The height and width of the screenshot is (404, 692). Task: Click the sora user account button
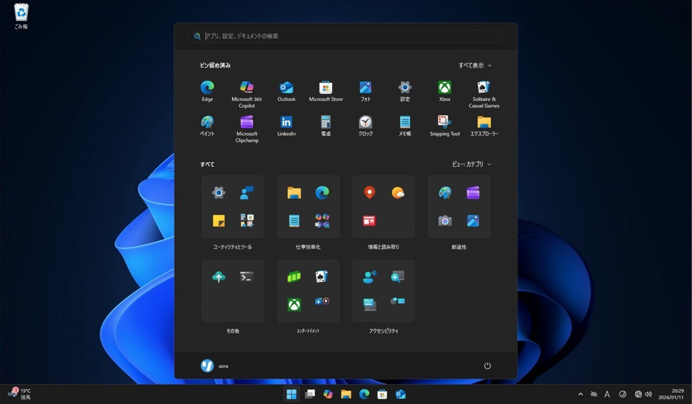[x=215, y=366]
